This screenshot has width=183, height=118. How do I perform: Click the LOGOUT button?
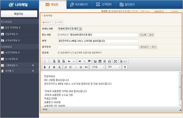(176, 11)
